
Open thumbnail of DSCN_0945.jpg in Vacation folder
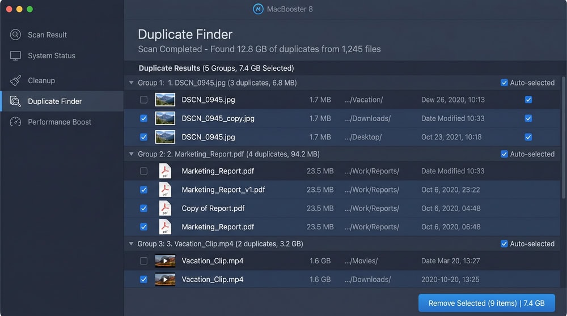click(165, 100)
